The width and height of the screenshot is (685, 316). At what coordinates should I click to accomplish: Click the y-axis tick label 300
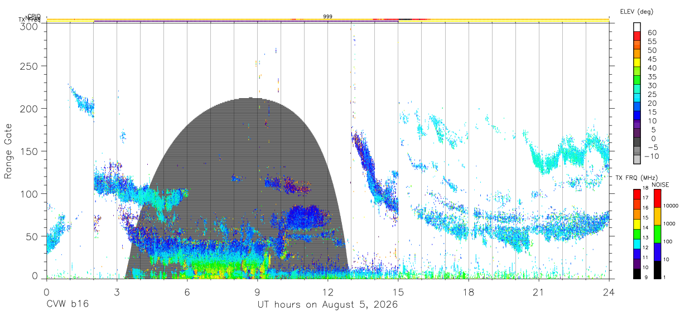(30, 26)
